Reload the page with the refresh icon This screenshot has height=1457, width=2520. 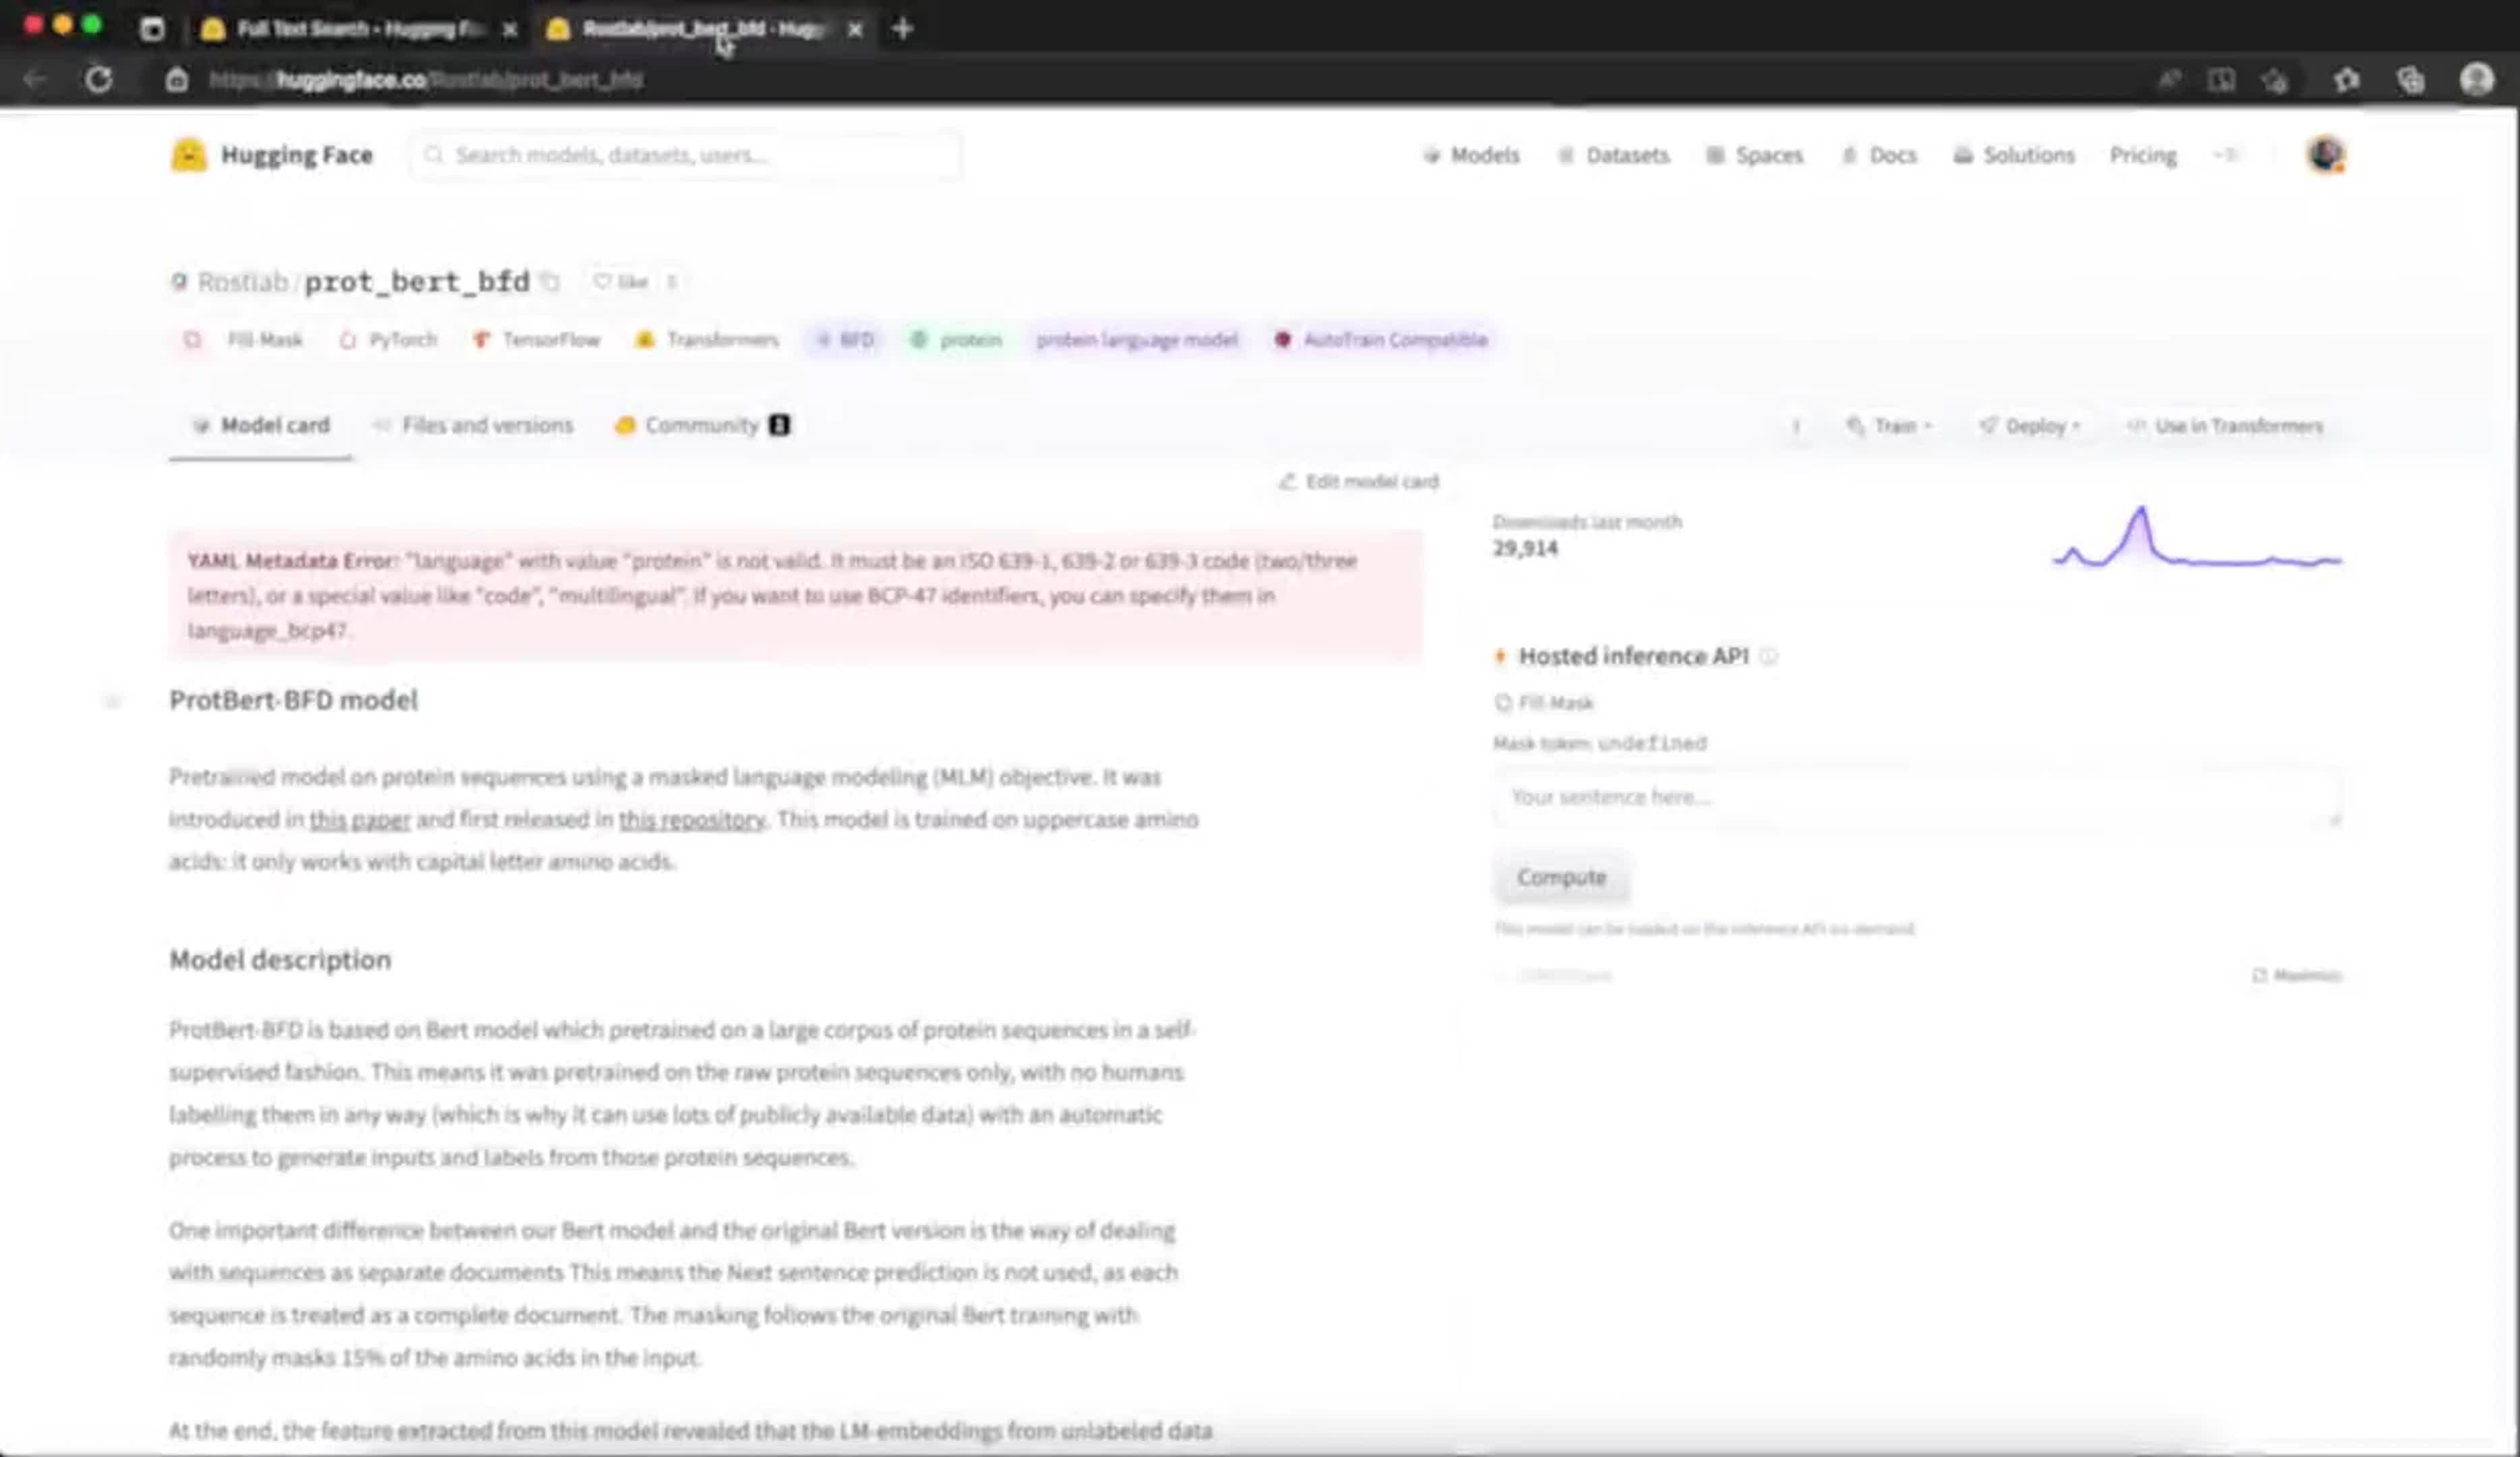pos(98,80)
